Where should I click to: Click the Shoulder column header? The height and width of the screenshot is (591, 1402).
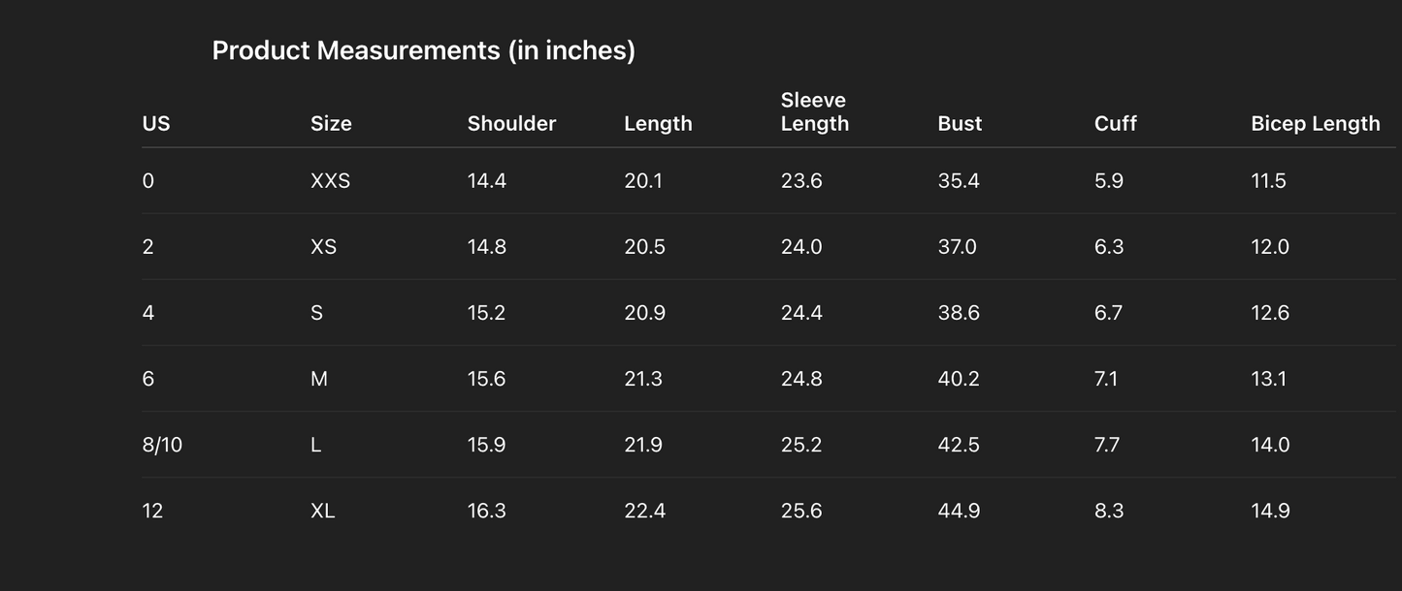click(x=511, y=124)
